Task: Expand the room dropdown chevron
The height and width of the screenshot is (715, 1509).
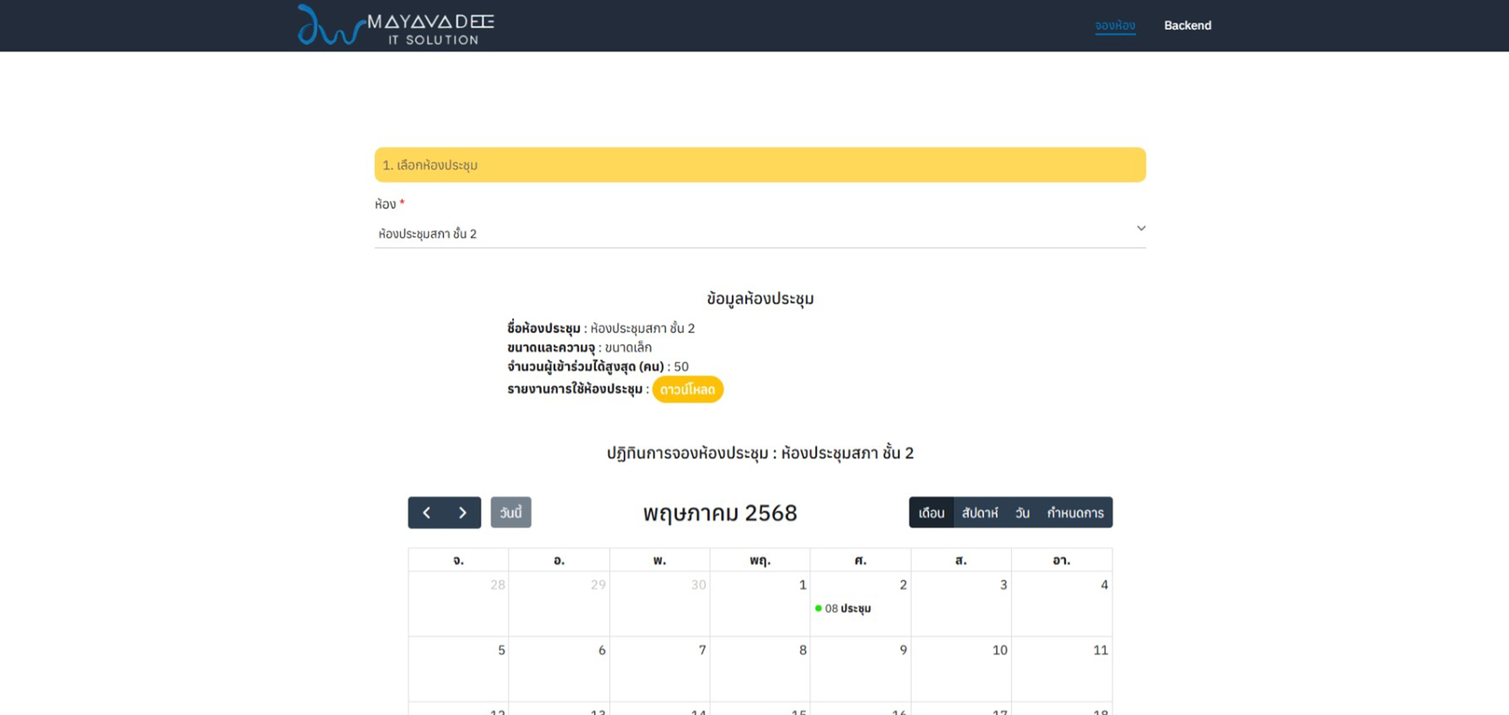Action: click(x=1140, y=229)
